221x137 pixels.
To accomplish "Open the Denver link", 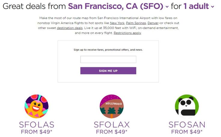I will [x=153, y=23].
